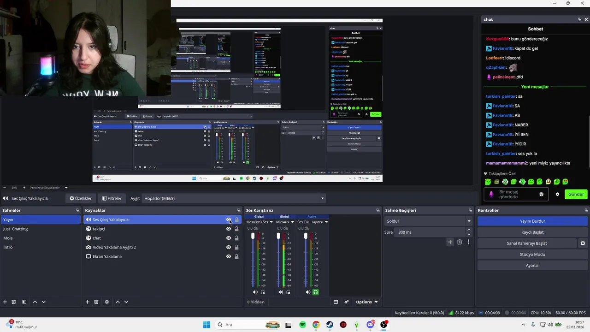
Task: Hide the chat source
Action: tap(229, 238)
